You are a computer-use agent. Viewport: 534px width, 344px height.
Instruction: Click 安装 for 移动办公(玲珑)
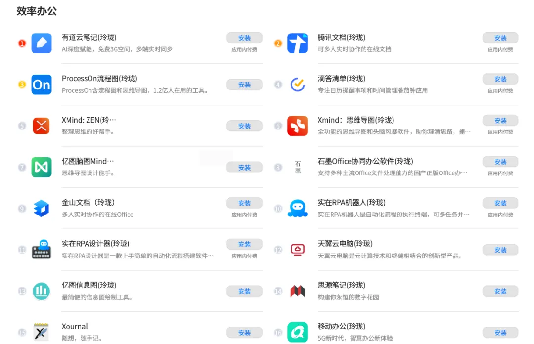(x=500, y=333)
